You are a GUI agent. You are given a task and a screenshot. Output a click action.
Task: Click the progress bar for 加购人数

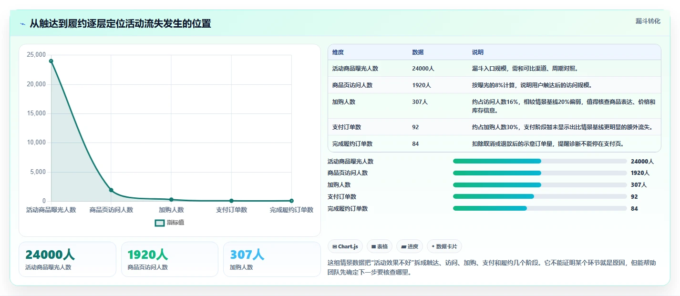[x=540, y=185]
